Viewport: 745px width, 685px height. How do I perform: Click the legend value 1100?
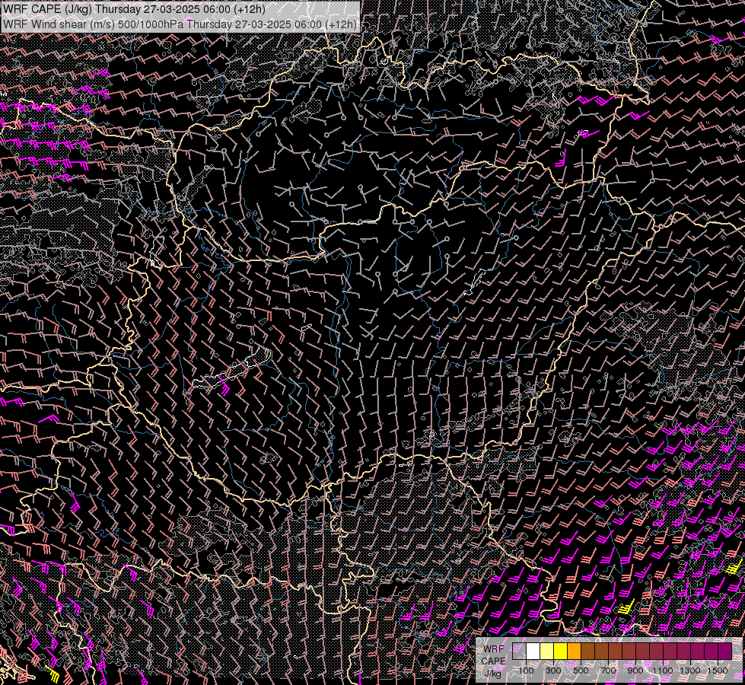coord(662,671)
